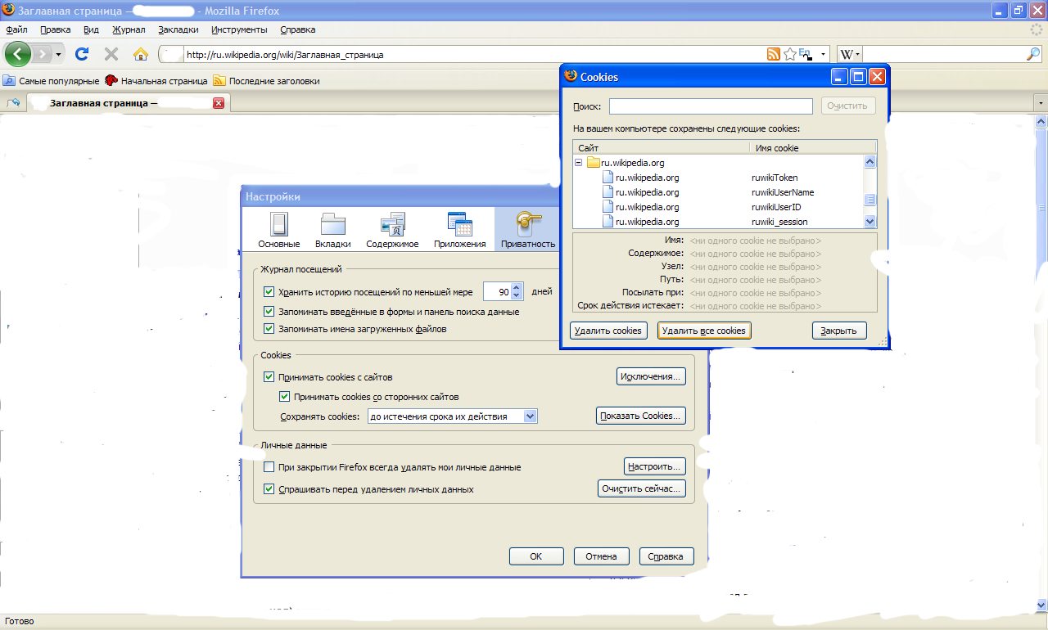This screenshot has width=1048, height=630.
Task: Close the Заглавная страница tab
Action: pyautogui.click(x=219, y=104)
